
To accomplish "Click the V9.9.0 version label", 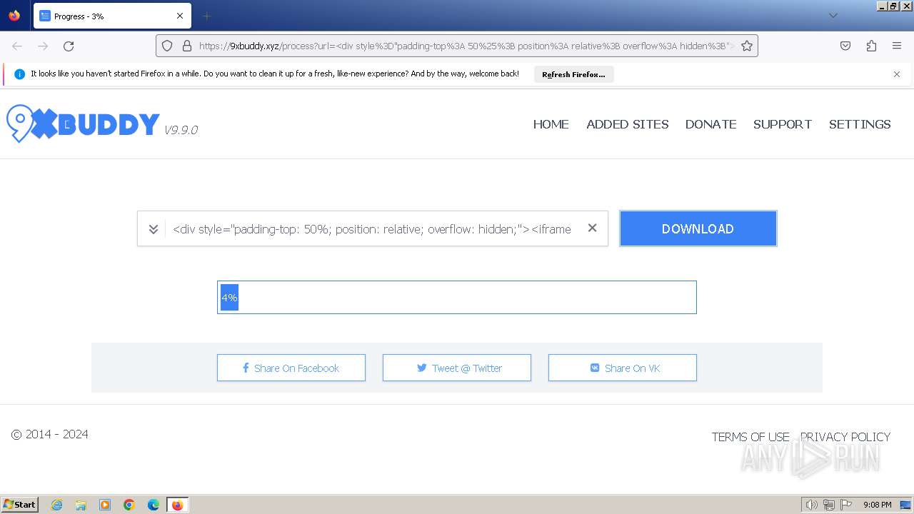I will click(181, 130).
